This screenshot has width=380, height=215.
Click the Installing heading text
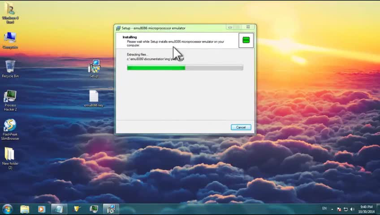tap(130, 37)
